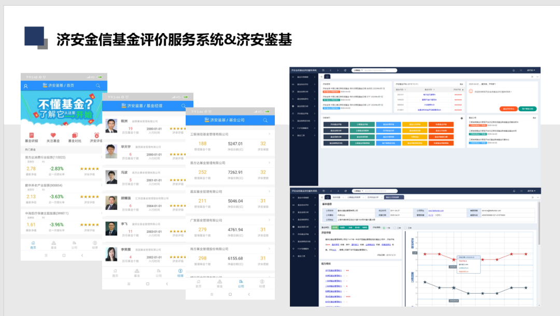This screenshot has width=560, height=316.
Task: Click refresh icon in company detail window header
Action: (x=345, y=191)
